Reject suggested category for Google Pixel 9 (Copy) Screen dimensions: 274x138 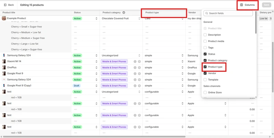point(135,86)
